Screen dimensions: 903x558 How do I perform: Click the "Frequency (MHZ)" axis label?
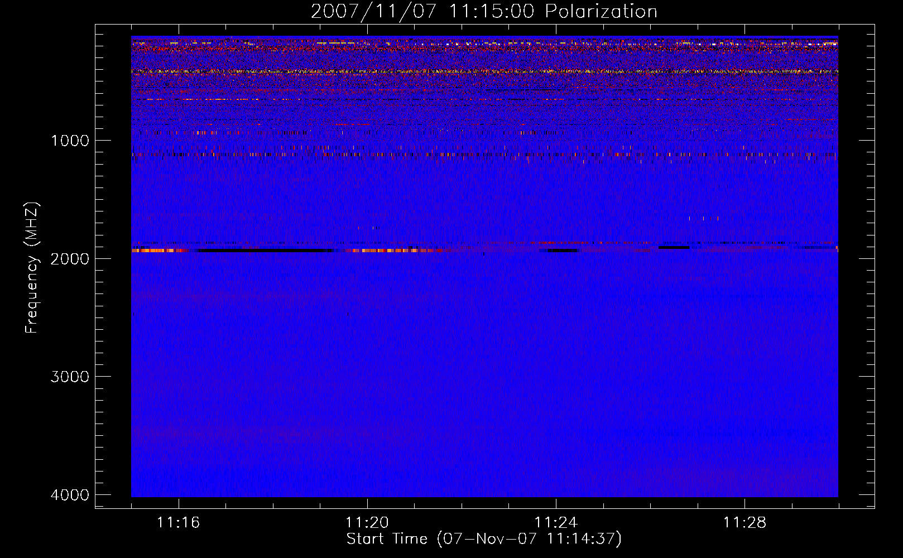[x=31, y=267]
